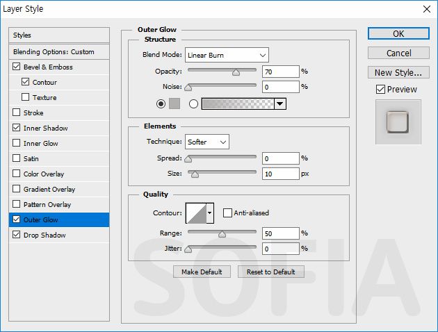Open the gradient picker dropdown arrow
Screen dimensions: 438x332
(x=280, y=103)
